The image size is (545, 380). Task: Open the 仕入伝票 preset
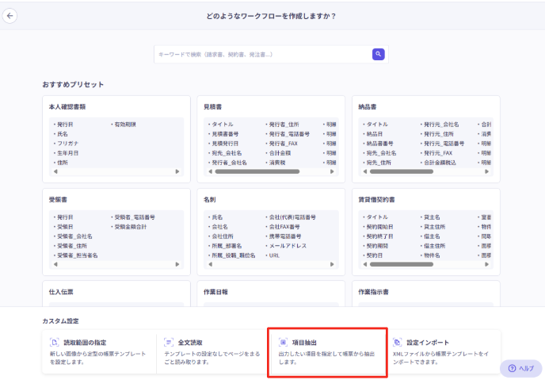point(116,292)
